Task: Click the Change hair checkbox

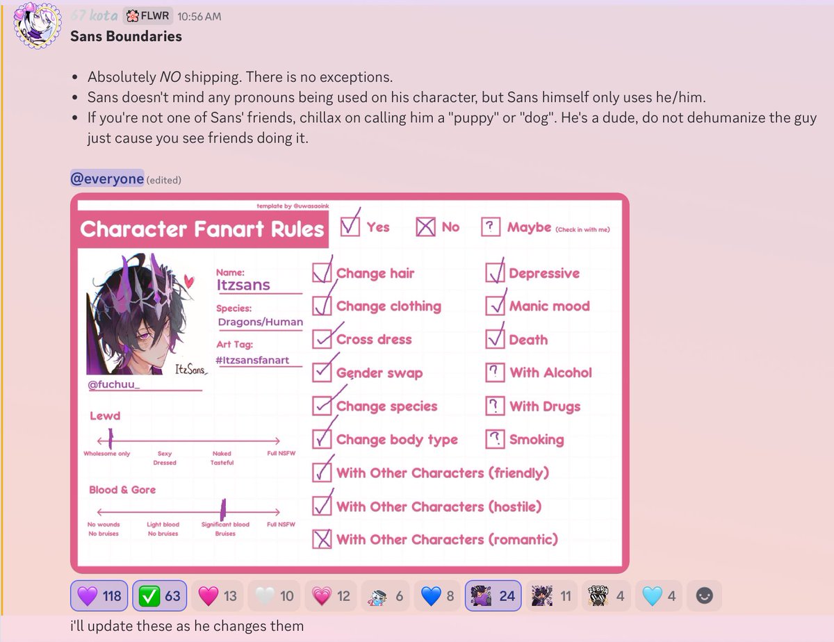Action: (322, 272)
